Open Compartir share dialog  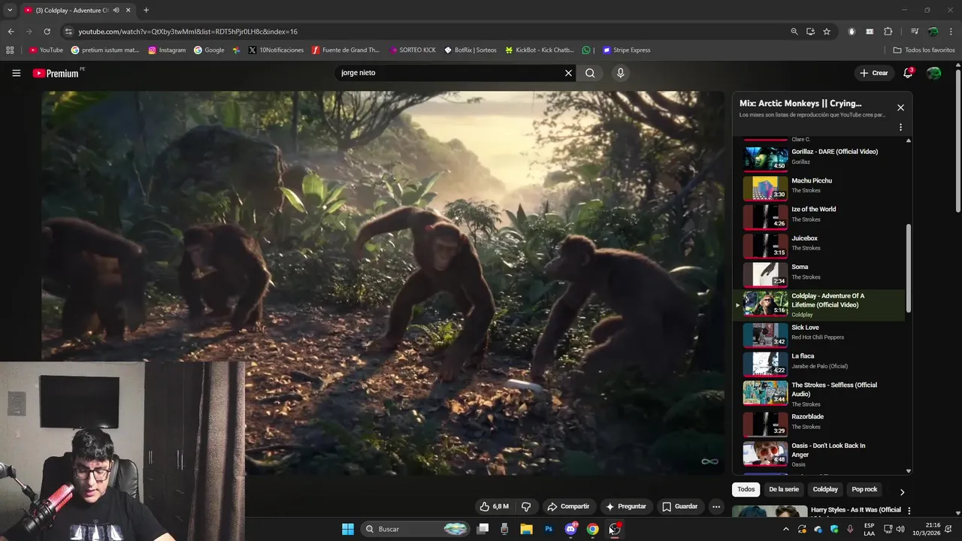point(568,506)
